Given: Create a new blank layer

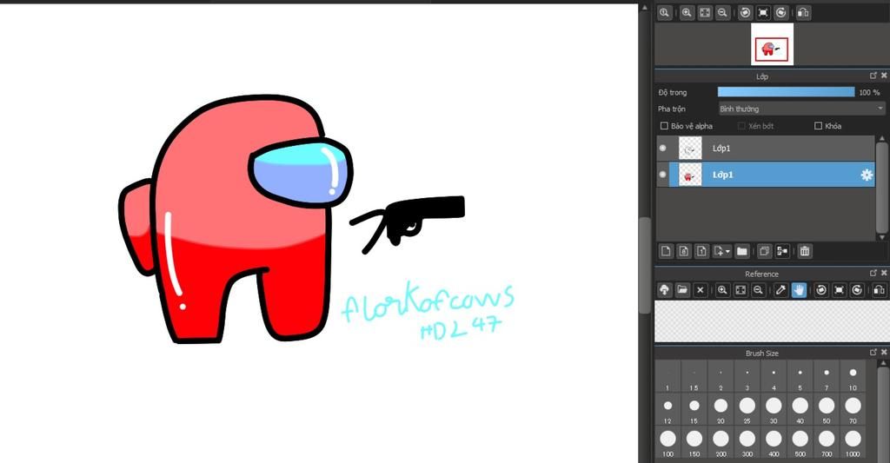Looking at the screenshot, I should (x=667, y=251).
